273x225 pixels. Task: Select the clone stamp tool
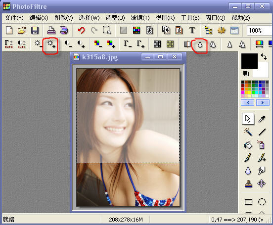click(248, 183)
